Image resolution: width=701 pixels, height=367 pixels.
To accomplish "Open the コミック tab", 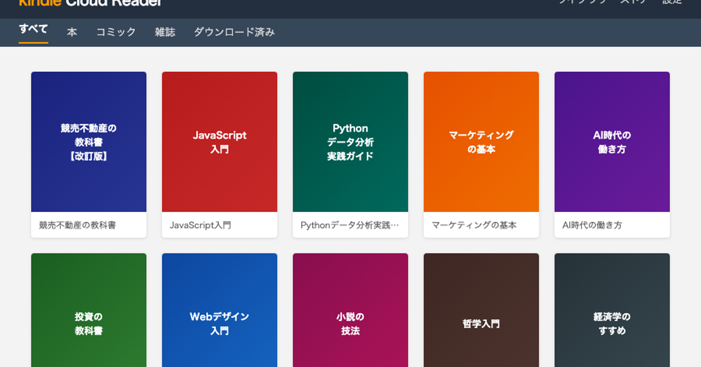I will tap(116, 32).
